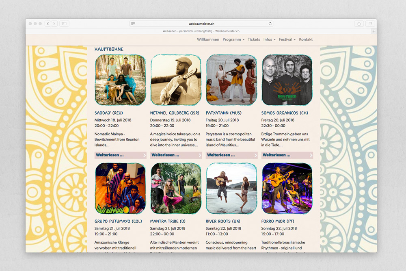This screenshot has height=271, width=406.
Task: Click the Safari back arrow button
Action: (x=48, y=24)
